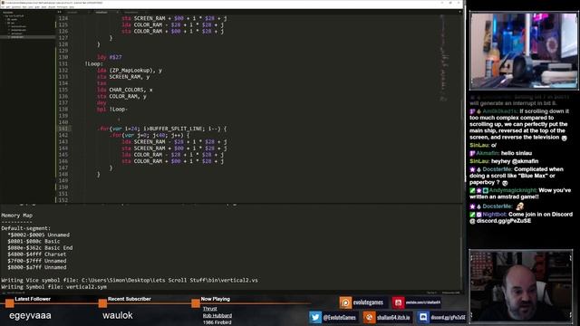Click 'lda CHAR_COLORS, x' on line 135
The height and width of the screenshot is (326, 580).
125,90
